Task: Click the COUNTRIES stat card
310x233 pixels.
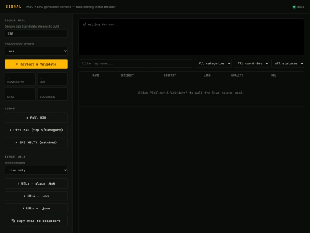Action: (52, 94)
